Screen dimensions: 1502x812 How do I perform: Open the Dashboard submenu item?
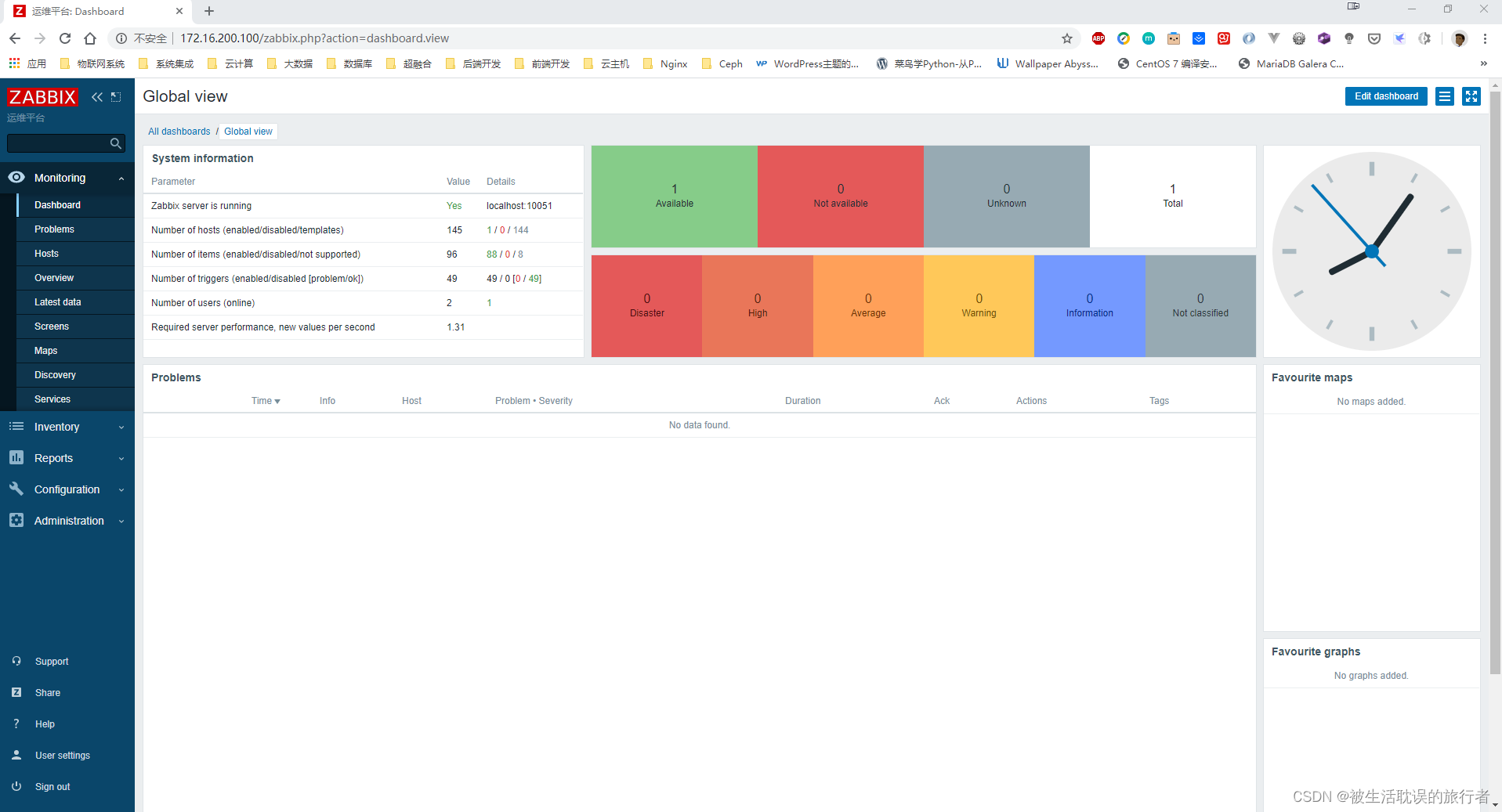pos(76,205)
